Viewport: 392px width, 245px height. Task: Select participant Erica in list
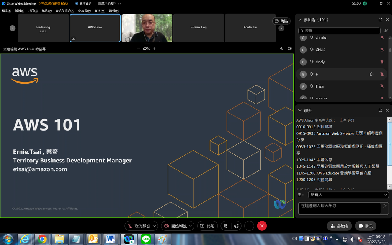click(342, 86)
